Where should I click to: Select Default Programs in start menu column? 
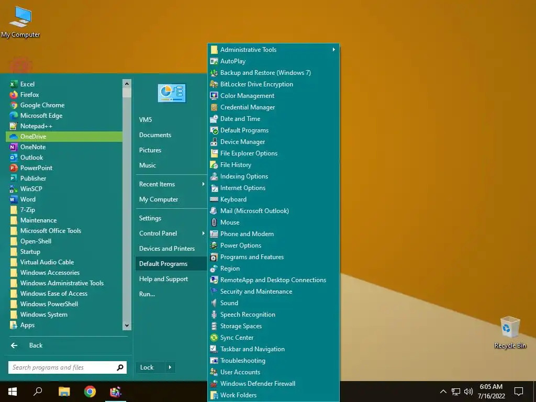[x=171, y=264]
